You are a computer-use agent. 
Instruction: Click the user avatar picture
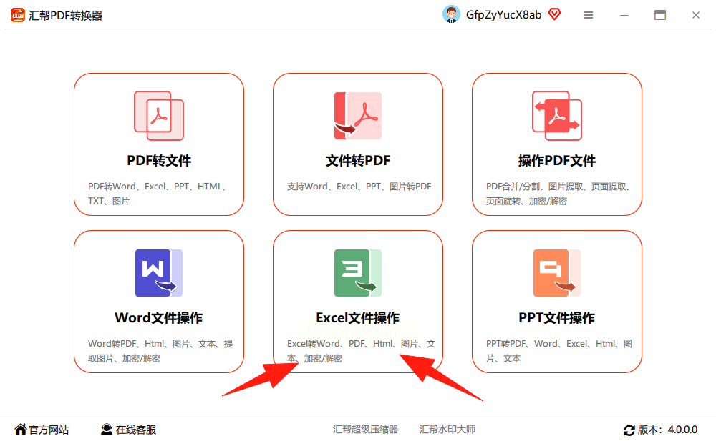coord(451,14)
